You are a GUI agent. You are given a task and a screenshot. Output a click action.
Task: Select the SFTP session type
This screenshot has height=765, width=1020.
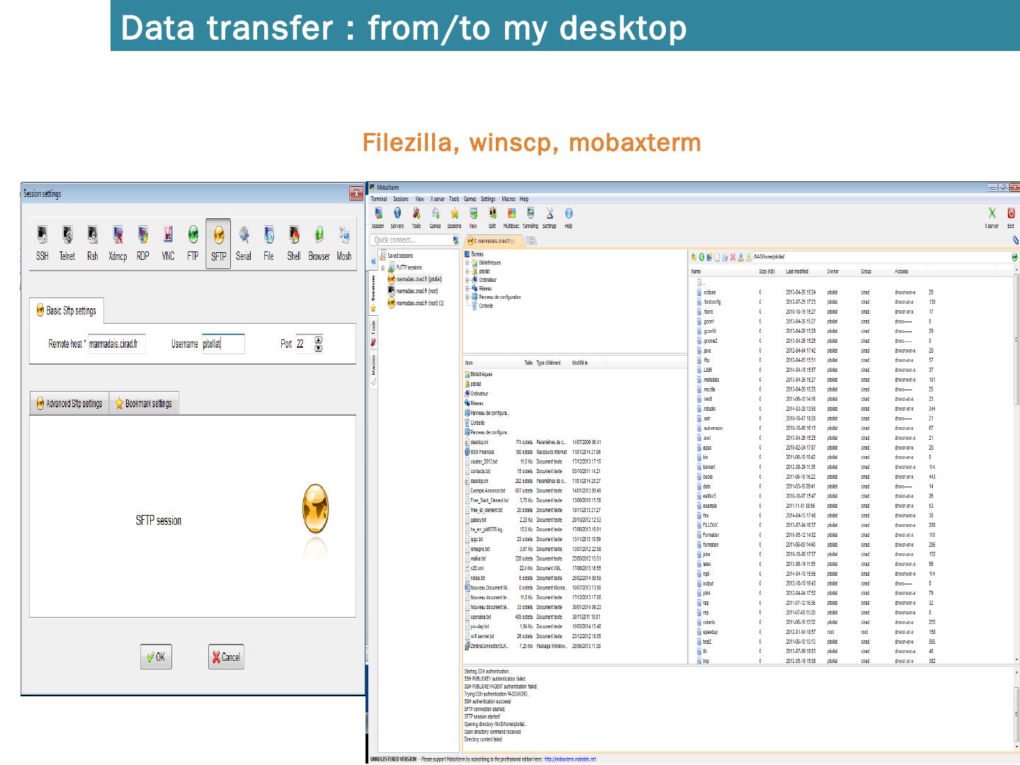(218, 243)
